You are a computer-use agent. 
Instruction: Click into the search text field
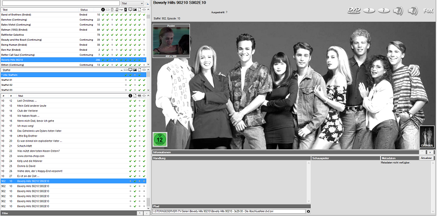(61, 3)
